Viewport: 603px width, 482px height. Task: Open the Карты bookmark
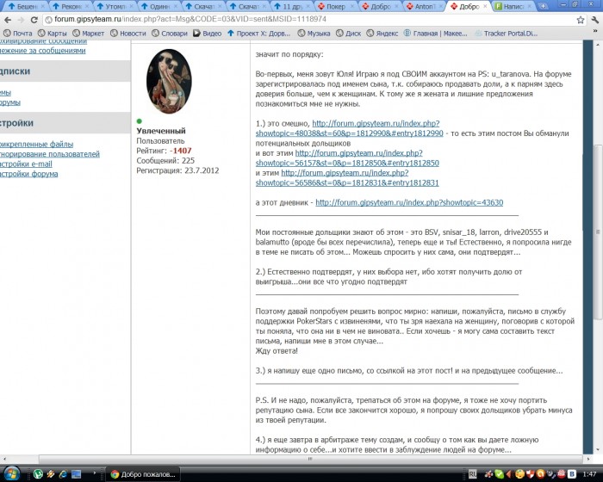coord(52,34)
